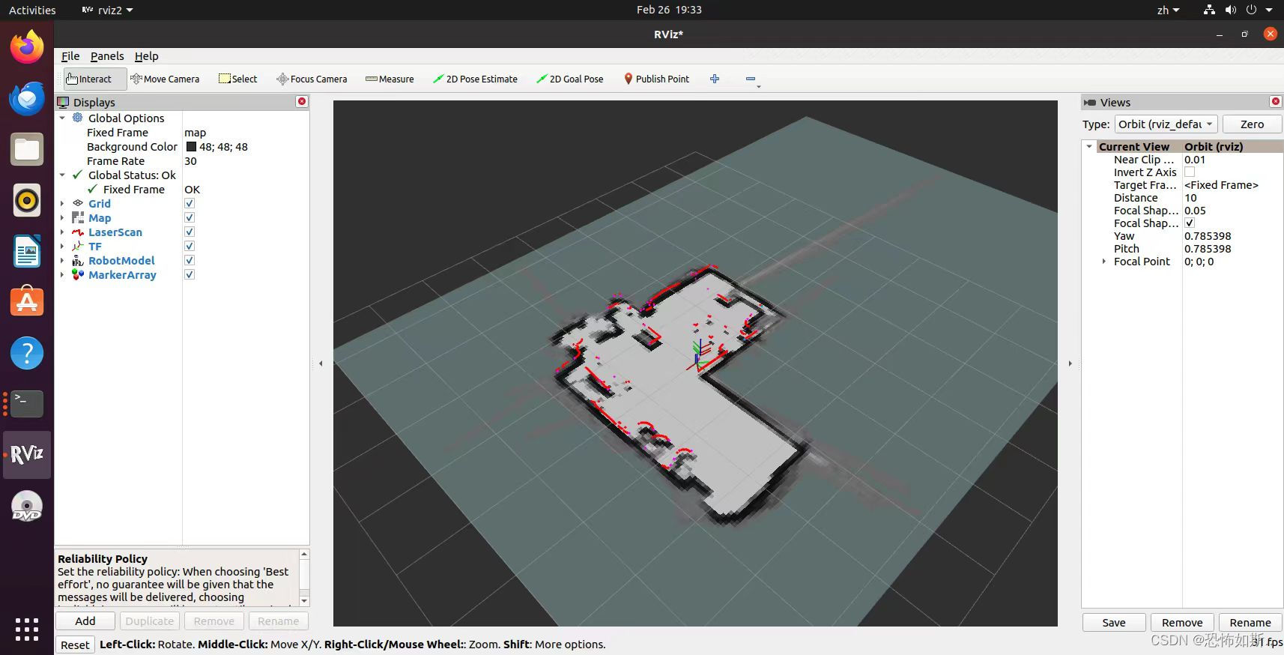Select the MarkerArray display icon
Image resolution: width=1284 pixels, height=655 pixels.
(78, 274)
